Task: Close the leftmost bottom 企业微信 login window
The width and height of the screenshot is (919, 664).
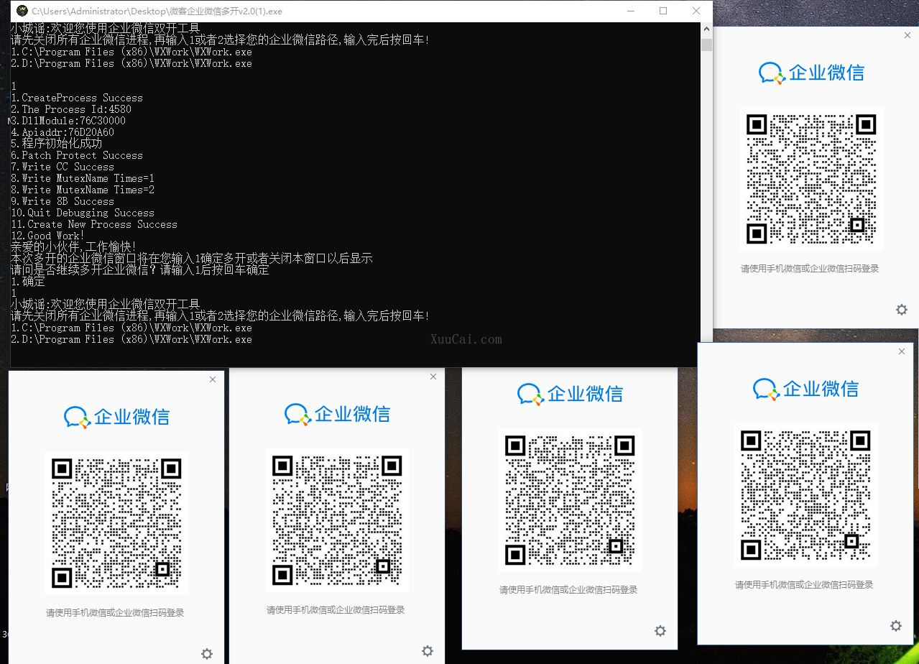Action: pos(213,379)
